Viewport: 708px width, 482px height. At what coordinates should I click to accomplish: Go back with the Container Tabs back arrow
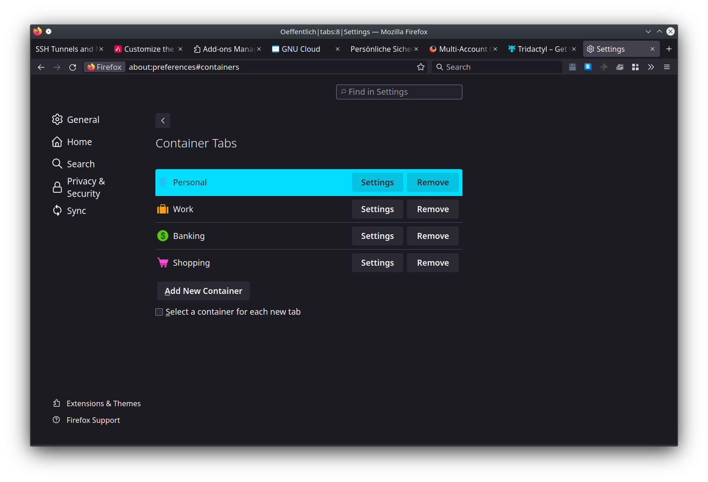(x=162, y=120)
